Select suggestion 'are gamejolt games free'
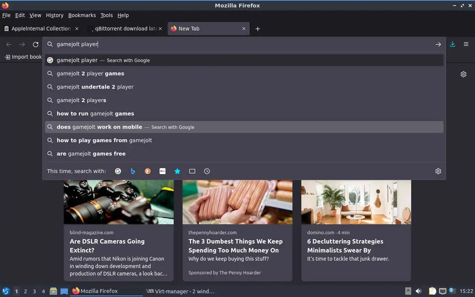This screenshot has height=297, width=475. [x=244, y=154]
